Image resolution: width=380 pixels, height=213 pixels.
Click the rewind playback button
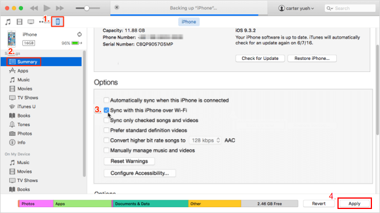(x=34, y=8)
